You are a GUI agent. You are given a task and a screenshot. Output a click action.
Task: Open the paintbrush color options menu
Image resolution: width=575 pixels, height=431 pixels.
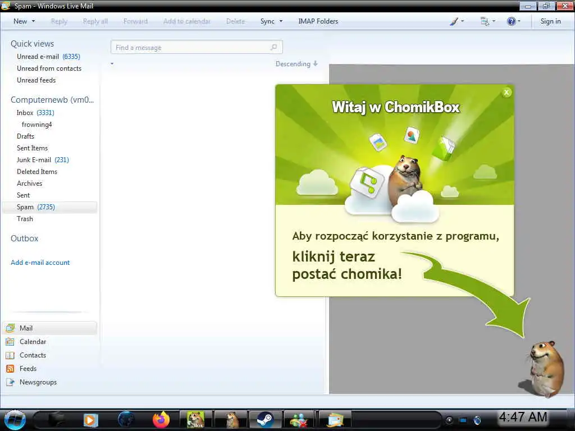457,21
